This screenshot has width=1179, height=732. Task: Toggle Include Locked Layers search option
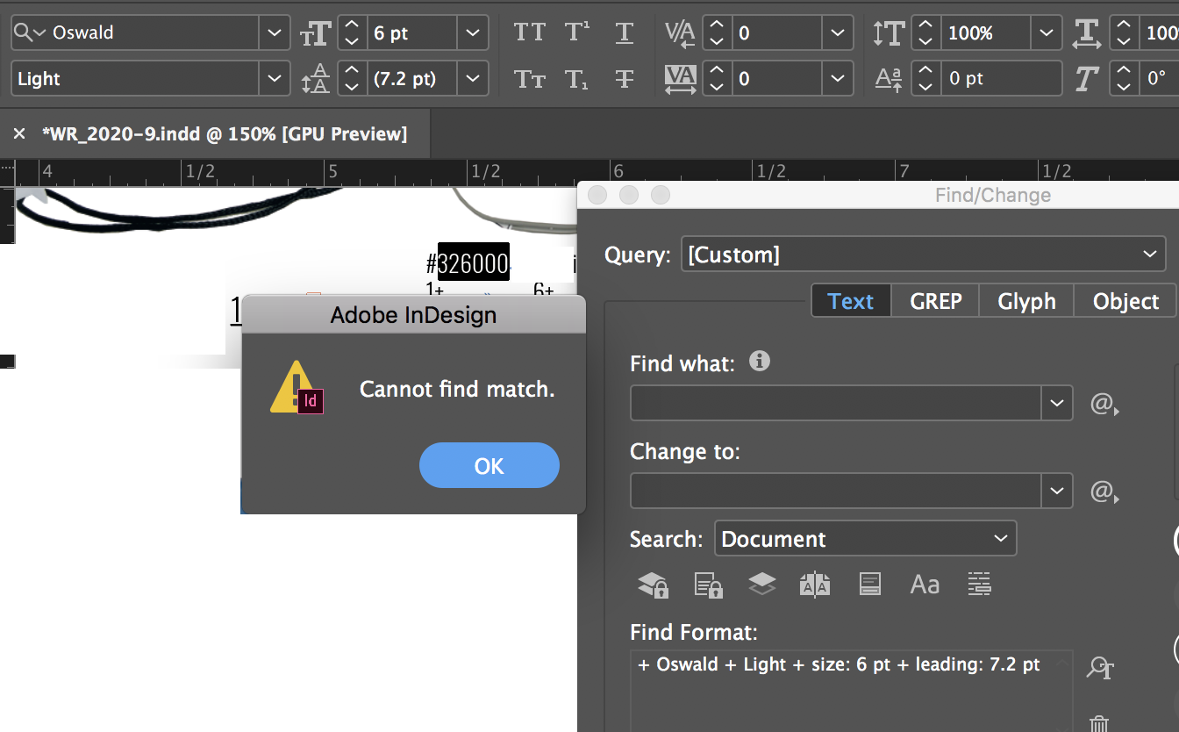point(653,585)
